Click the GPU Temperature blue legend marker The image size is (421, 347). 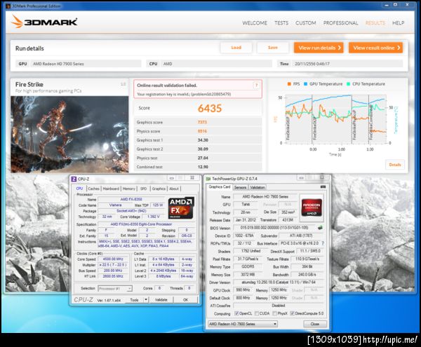(305, 84)
